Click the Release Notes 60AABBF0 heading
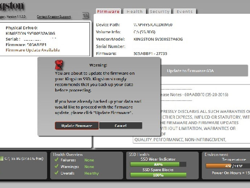 click(194, 95)
